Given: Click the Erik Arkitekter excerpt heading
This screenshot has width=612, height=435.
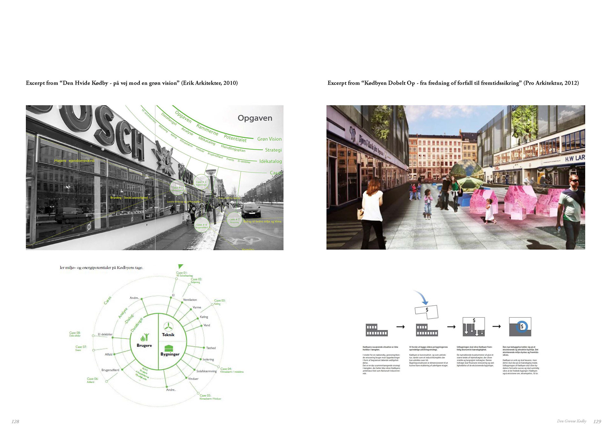Looking at the screenshot, I should point(132,83).
